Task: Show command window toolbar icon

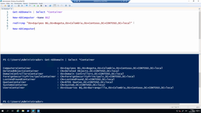Action: [66, 6]
